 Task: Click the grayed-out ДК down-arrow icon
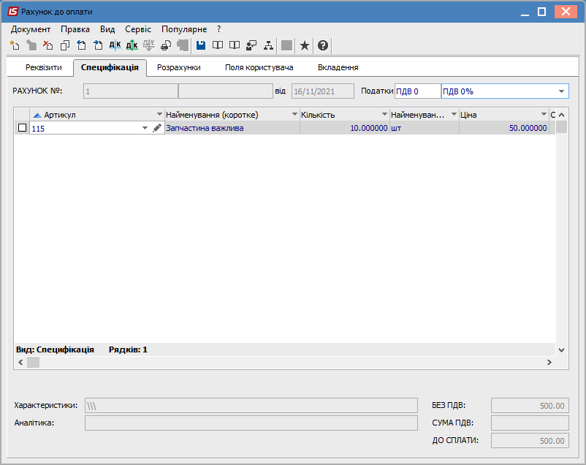click(x=149, y=45)
